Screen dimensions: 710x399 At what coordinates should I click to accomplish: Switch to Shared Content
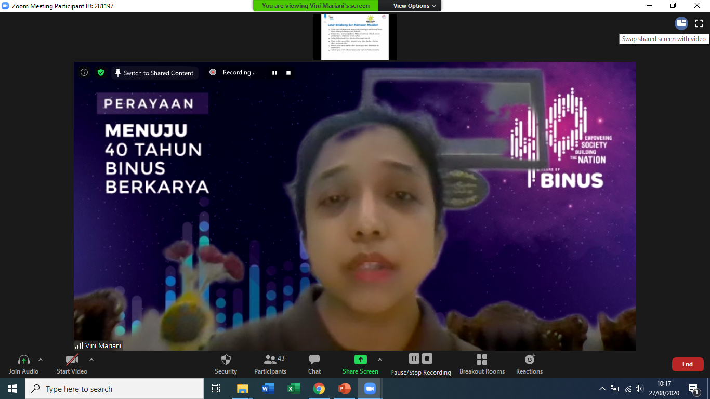[154, 73]
